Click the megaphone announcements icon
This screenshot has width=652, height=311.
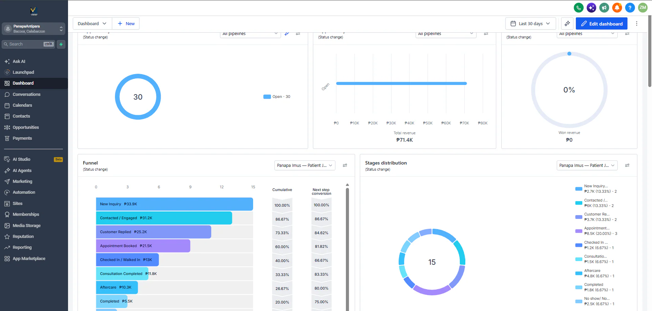click(x=604, y=7)
